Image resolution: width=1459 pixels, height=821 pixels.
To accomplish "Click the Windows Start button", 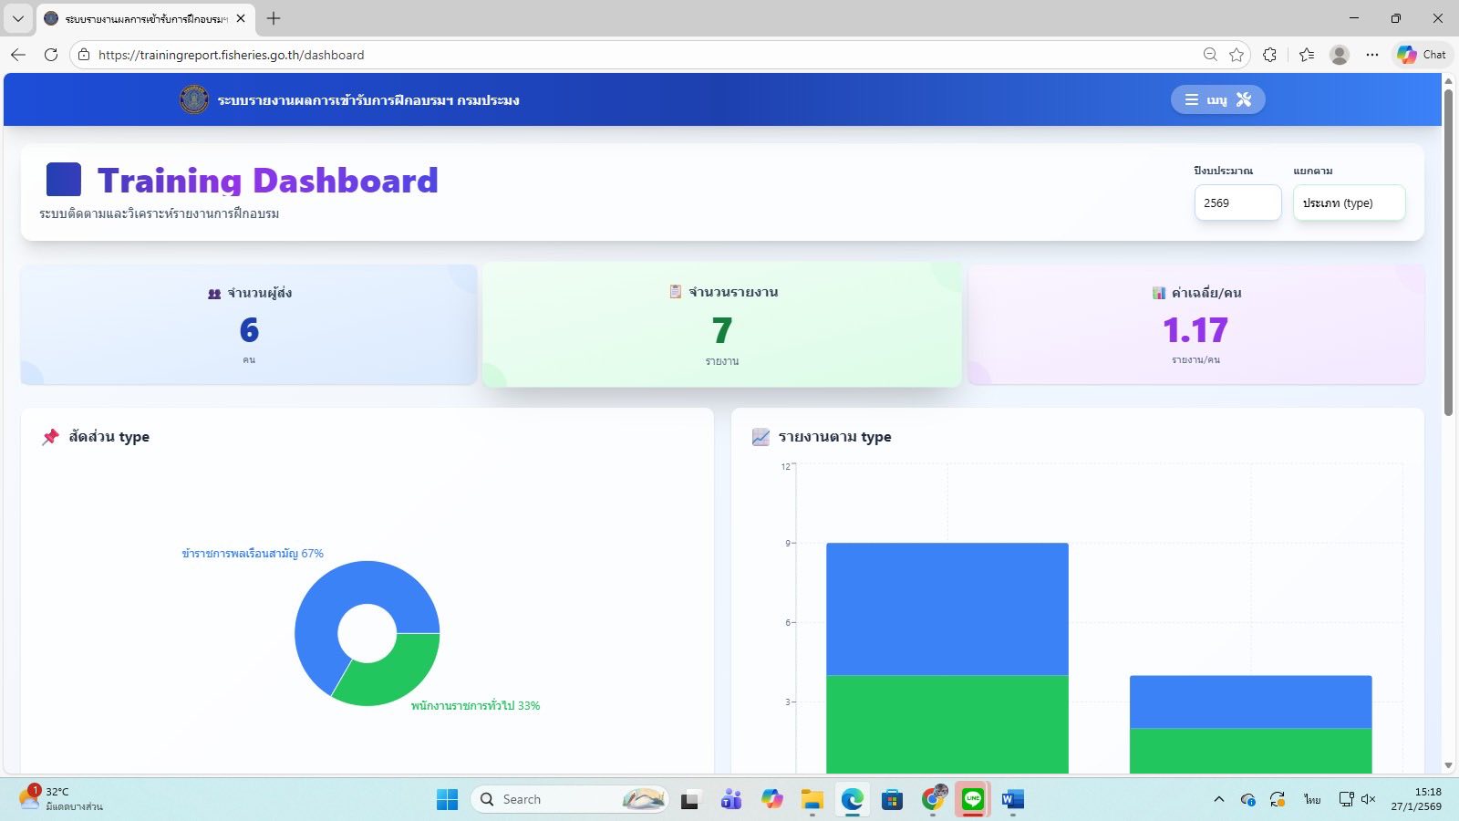I will 447,799.
